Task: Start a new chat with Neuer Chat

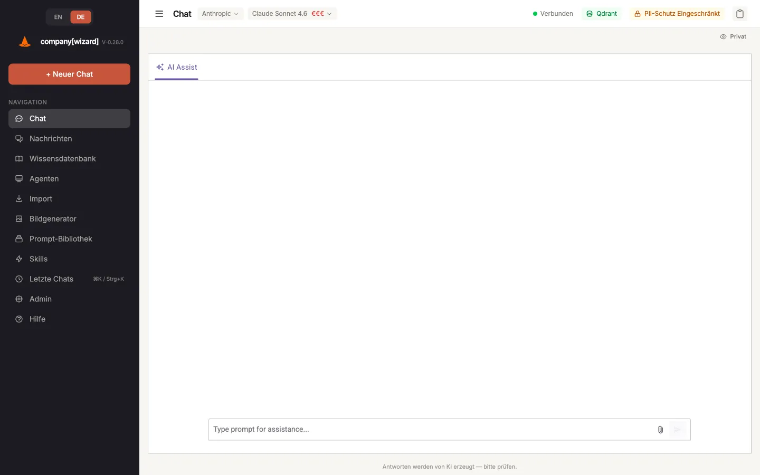Action: tap(69, 74)
